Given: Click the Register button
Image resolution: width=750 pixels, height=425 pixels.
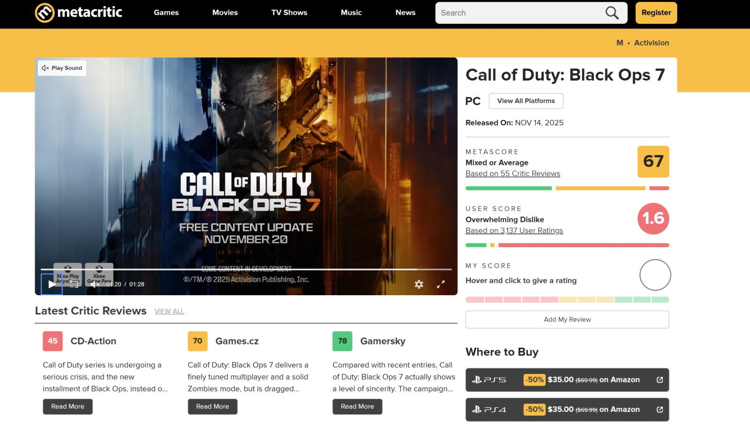Looking at the screenshot, I should (656, 13).
